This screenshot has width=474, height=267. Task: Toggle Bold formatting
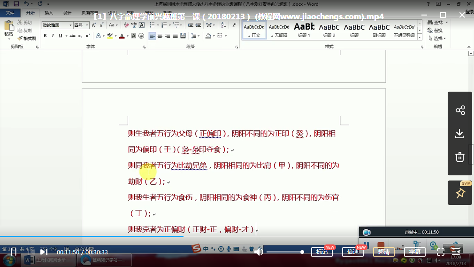click(x=45, y=36)
